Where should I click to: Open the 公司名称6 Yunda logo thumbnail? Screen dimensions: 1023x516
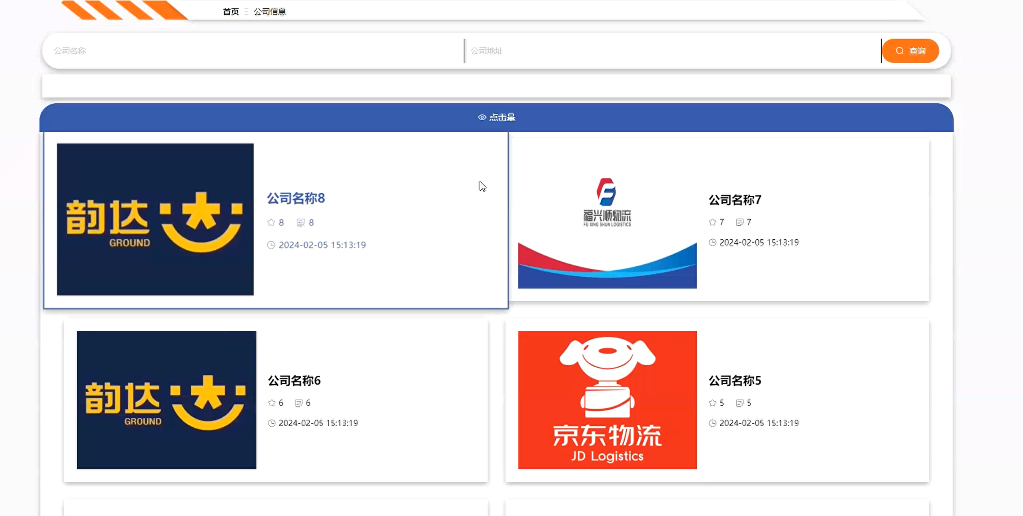click(x=166, y=400)
